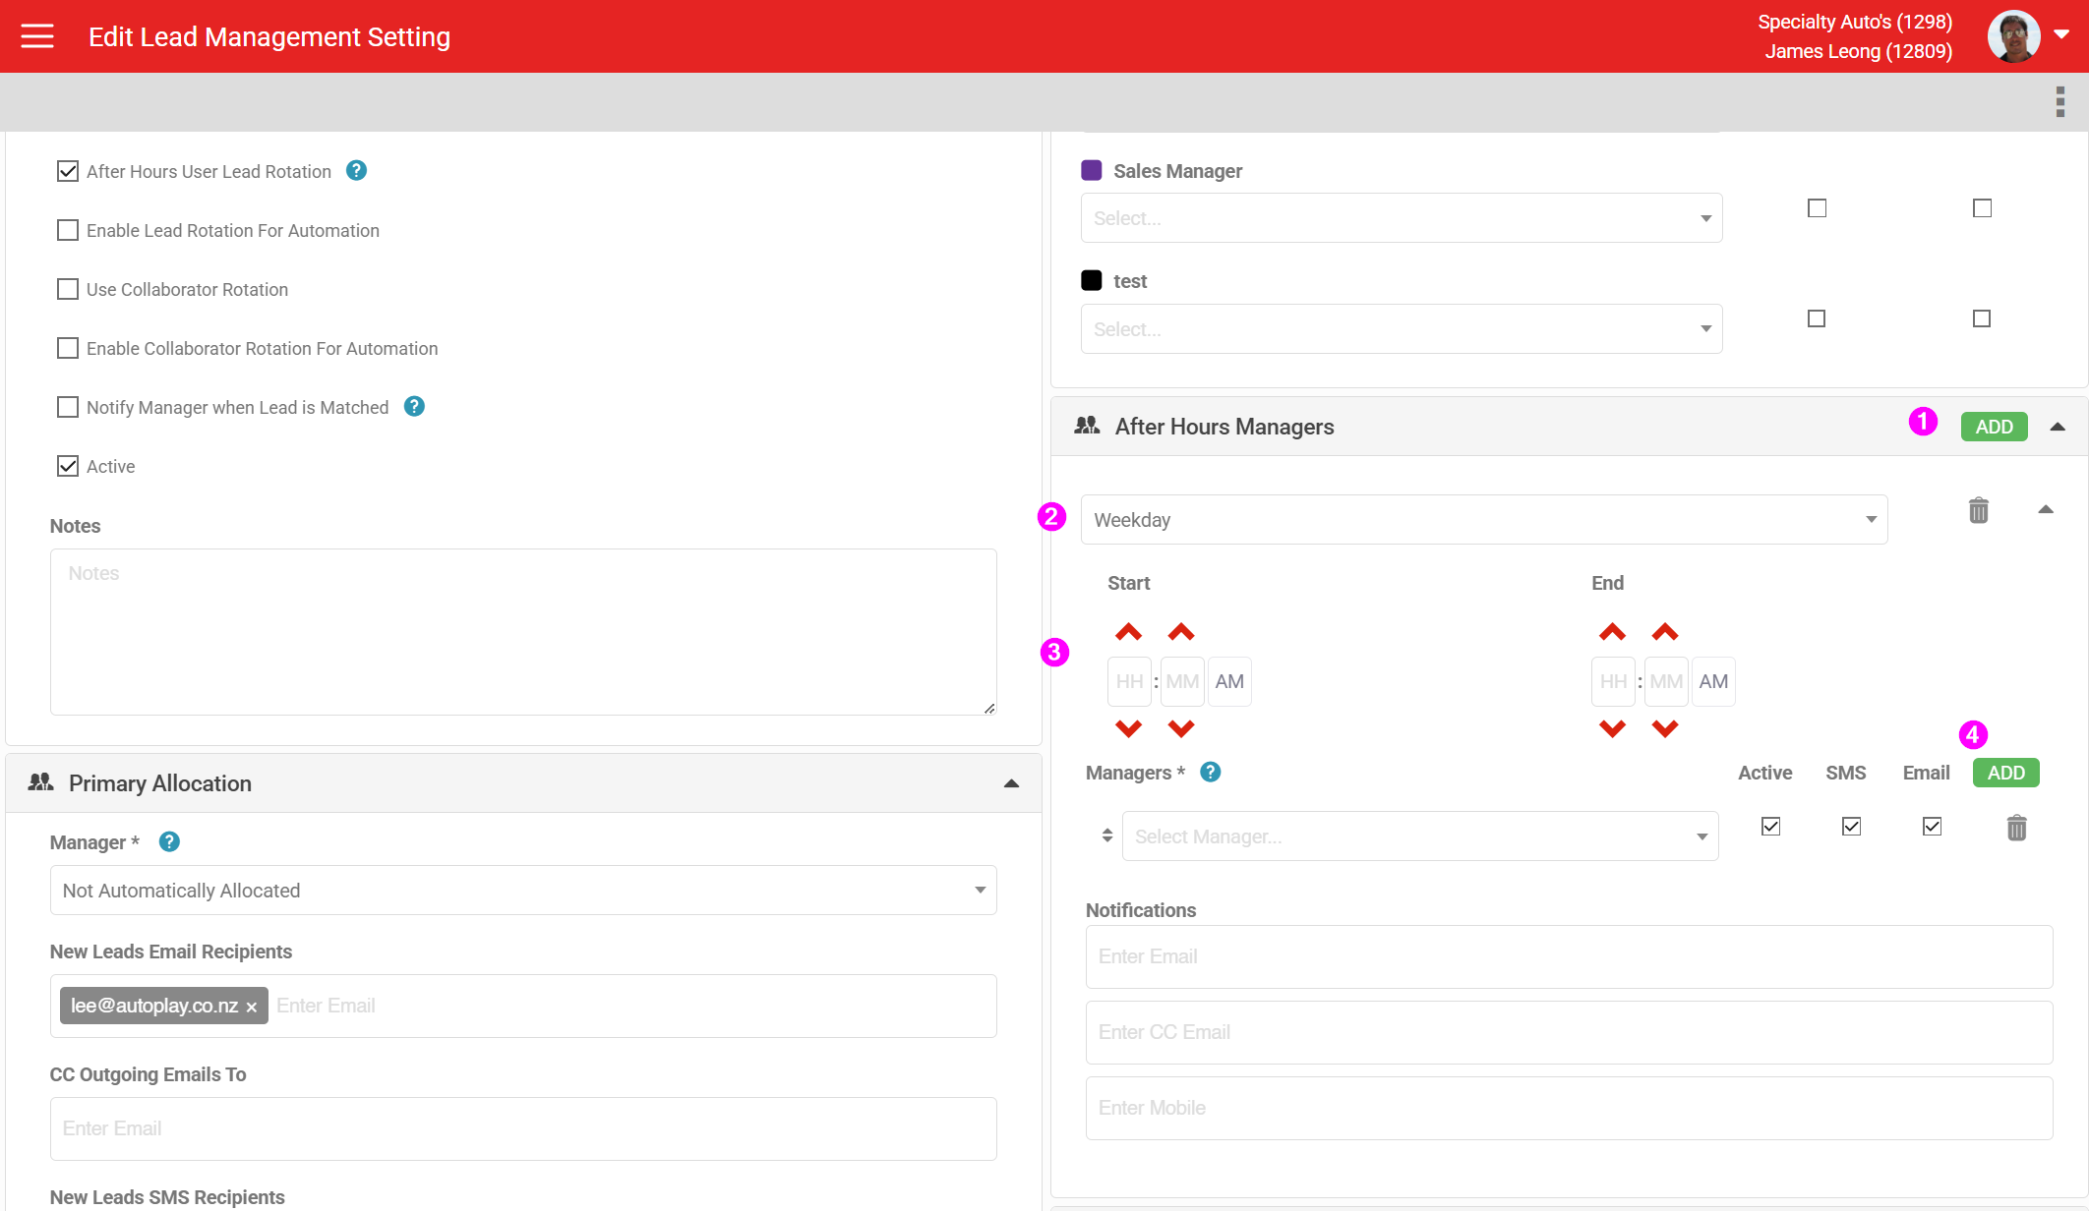The width and height of the screenshot is (2089, 1211).
Task: Click the manager row reorder handle
Action: click(x=1107, y=836)
